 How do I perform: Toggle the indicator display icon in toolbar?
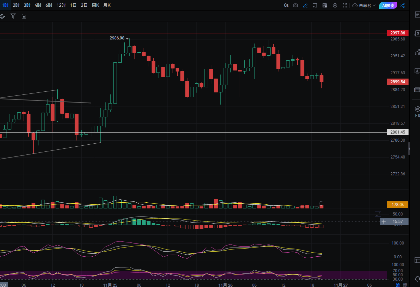coord(325,5)
